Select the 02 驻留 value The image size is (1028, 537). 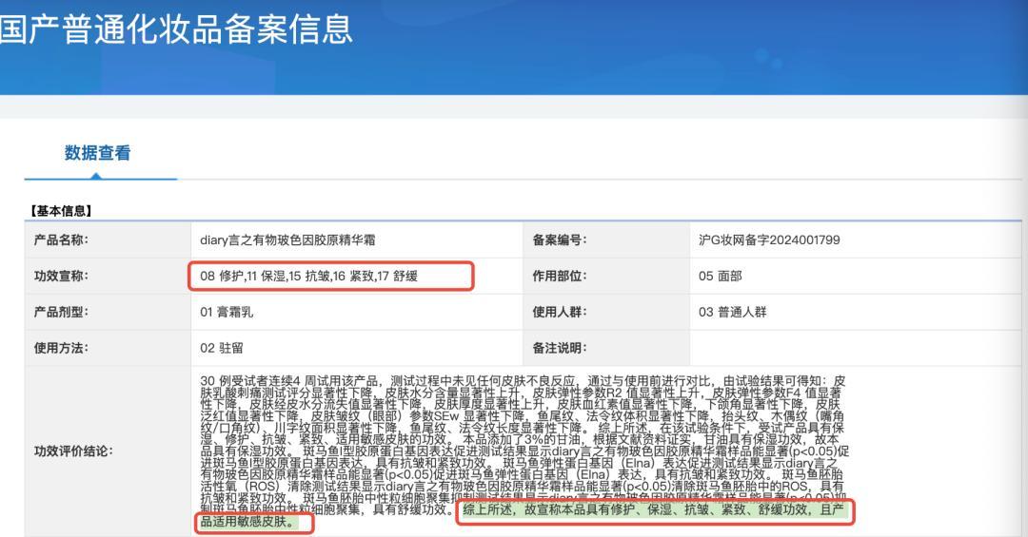tap(221, 348)
